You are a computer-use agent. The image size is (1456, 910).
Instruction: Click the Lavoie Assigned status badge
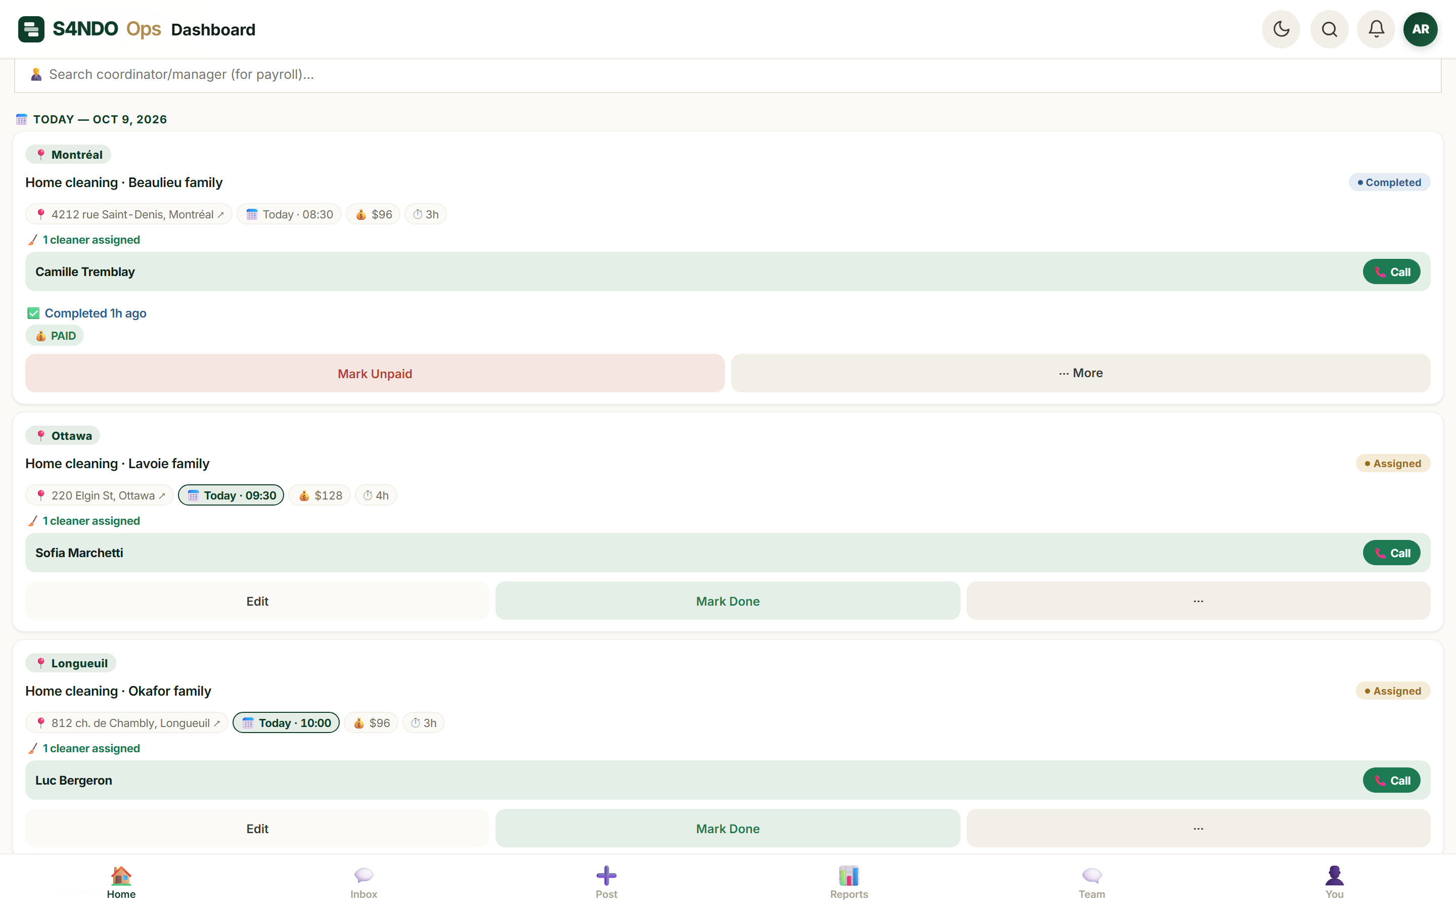tap(1393, 464)
